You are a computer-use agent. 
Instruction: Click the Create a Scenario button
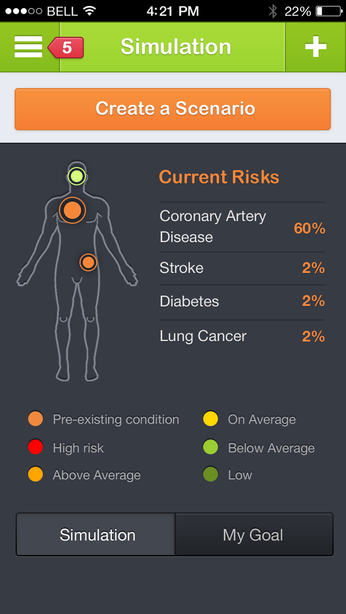(x=172, y=109)
